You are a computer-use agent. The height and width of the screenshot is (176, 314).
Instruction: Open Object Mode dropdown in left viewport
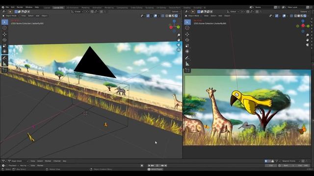(11, 16)
